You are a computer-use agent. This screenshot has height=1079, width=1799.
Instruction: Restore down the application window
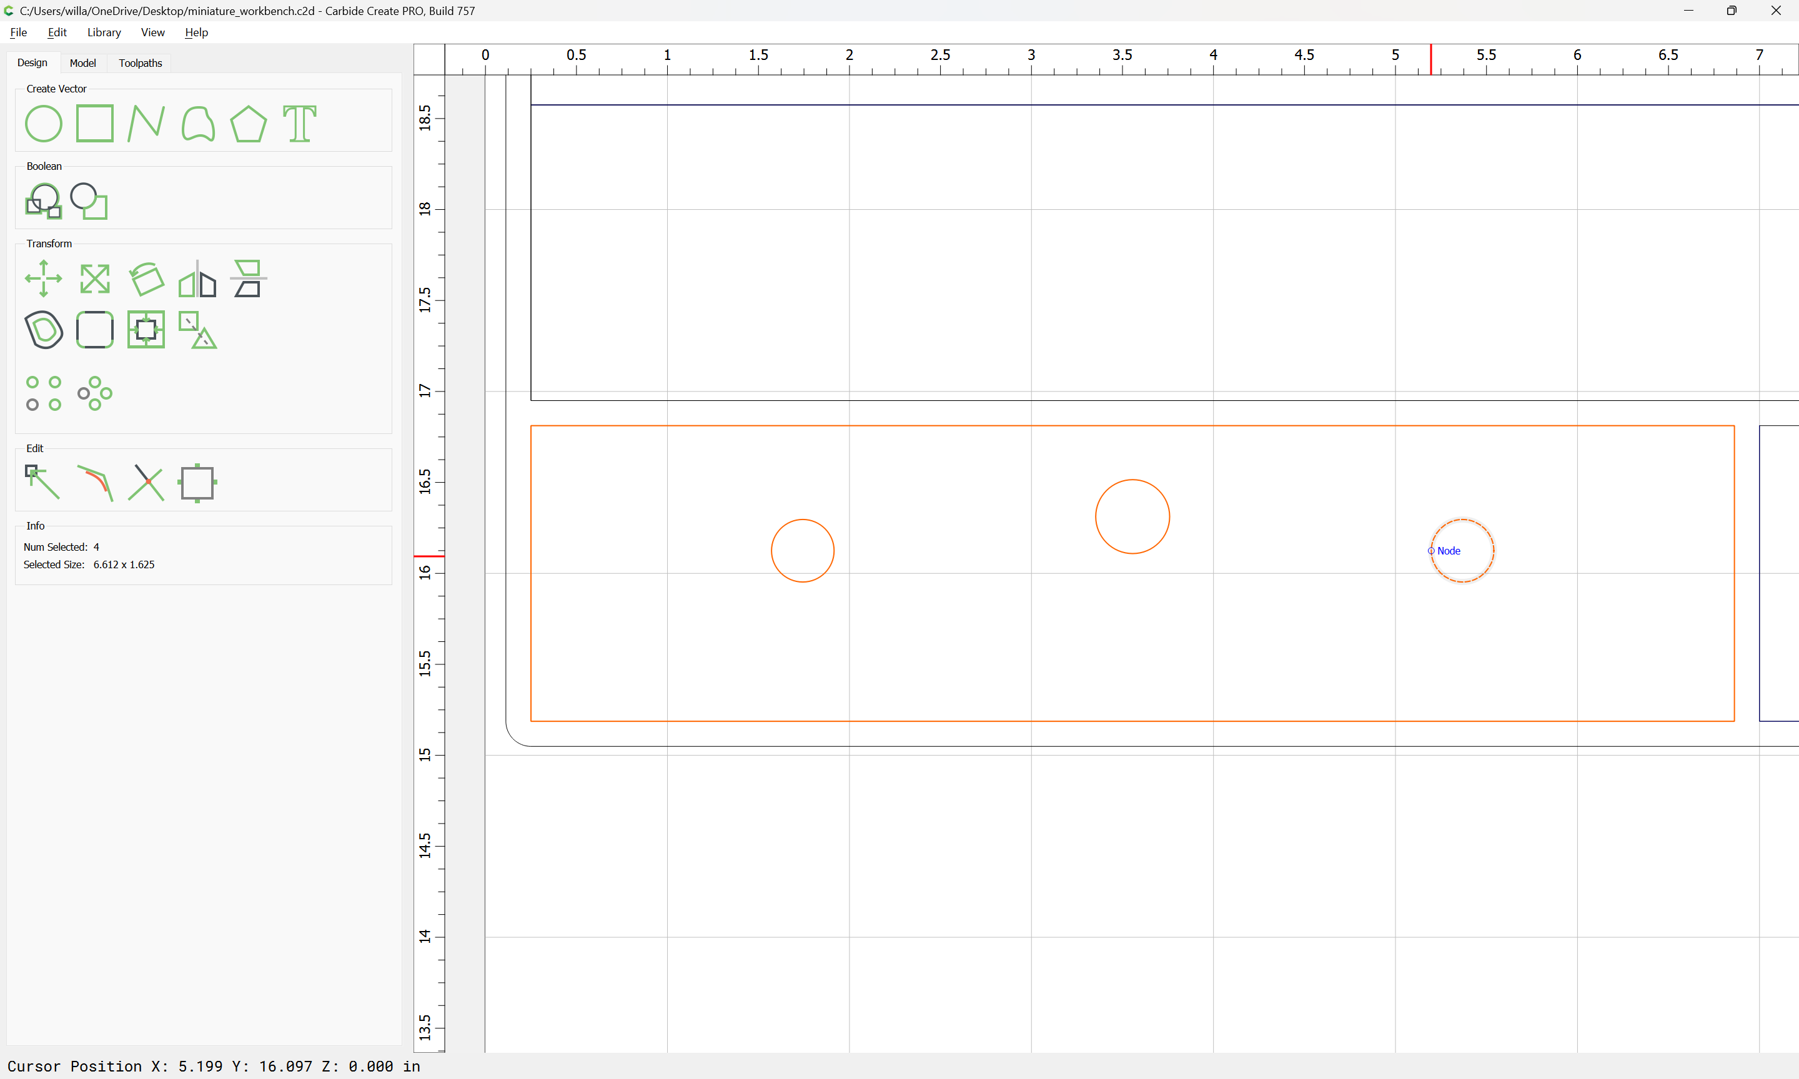pyautogui.click(x=1732, y=11)
